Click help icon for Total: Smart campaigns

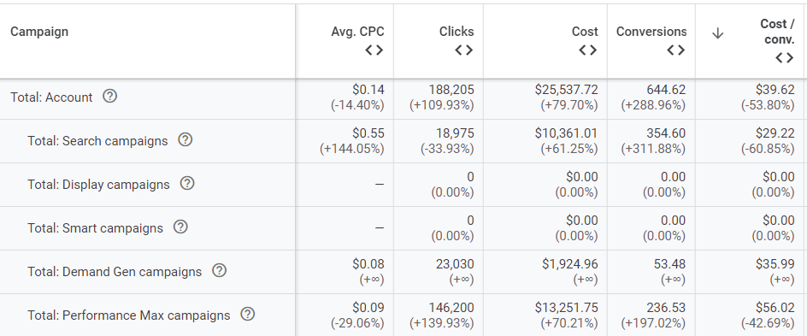point(180,227)
